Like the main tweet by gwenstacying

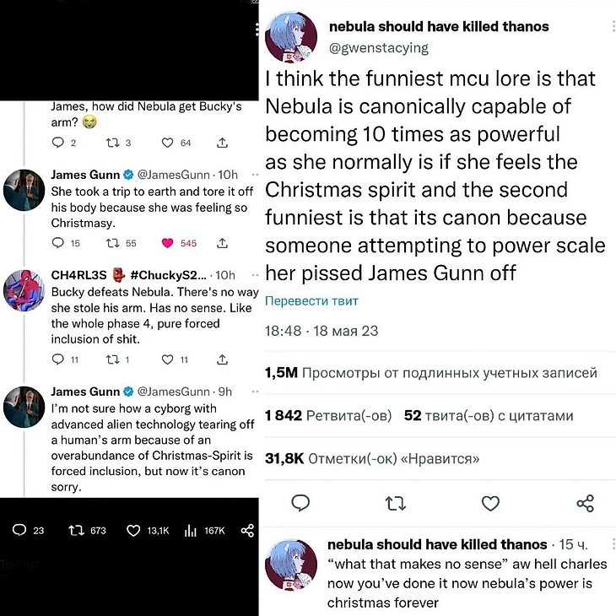point(490,504)
